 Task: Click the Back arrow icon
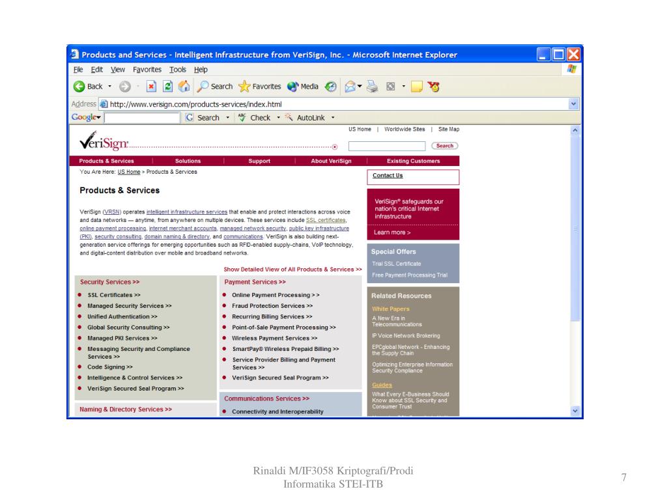click(79, 87)
